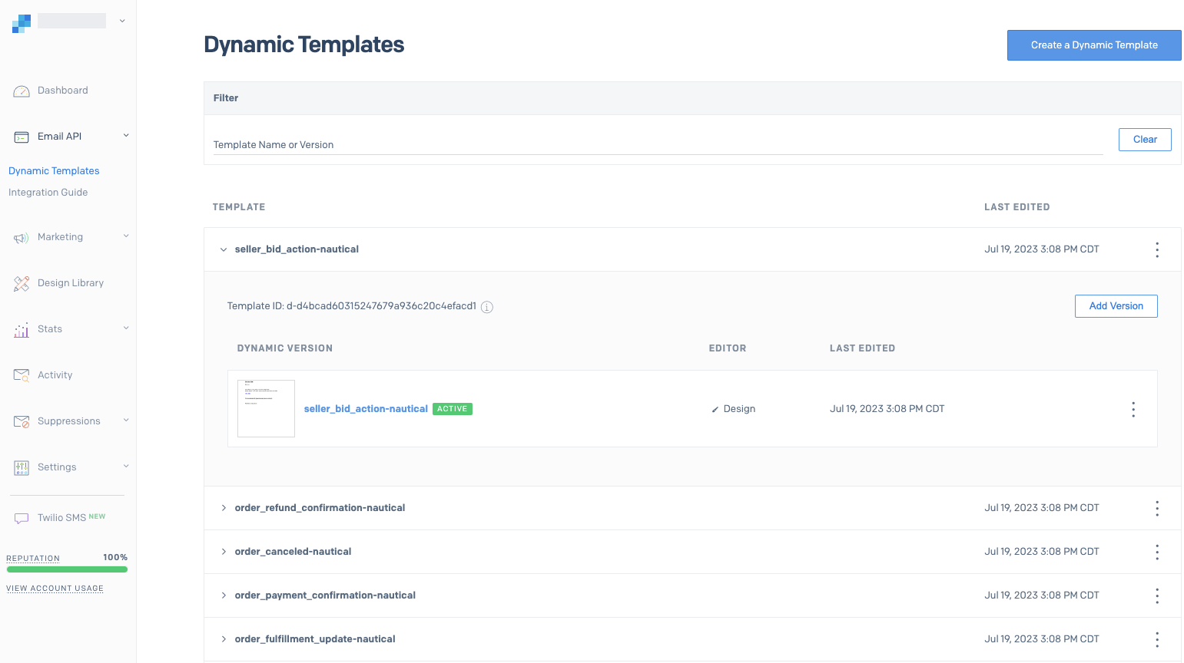The width and height of the screenshot is (1184, 663).
Task: Click the Design Library icon
Action: pos(22,284)
